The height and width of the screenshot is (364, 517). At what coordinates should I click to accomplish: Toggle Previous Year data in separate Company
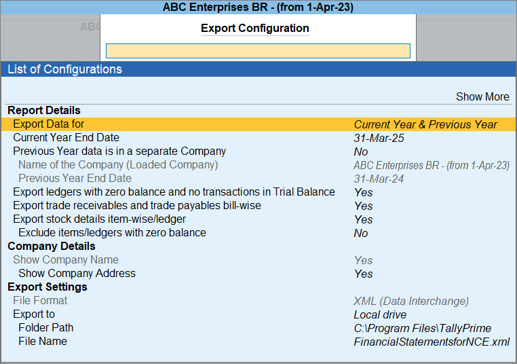[258, 151]
